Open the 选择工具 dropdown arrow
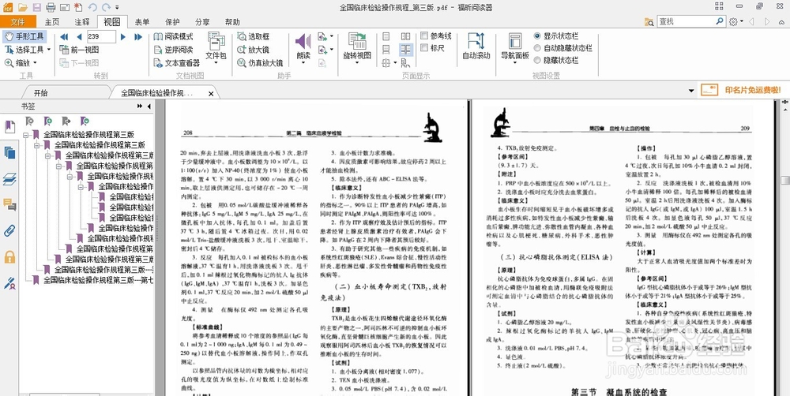790x396 pixels. click(x=49, y=50)
